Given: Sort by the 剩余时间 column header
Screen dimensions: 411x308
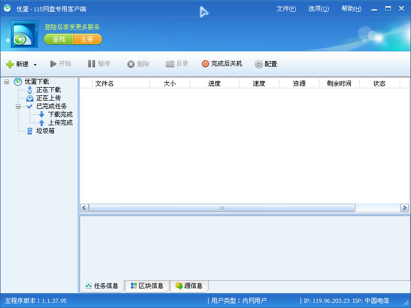Looking at the screenshot, I should tap(339, 84).
